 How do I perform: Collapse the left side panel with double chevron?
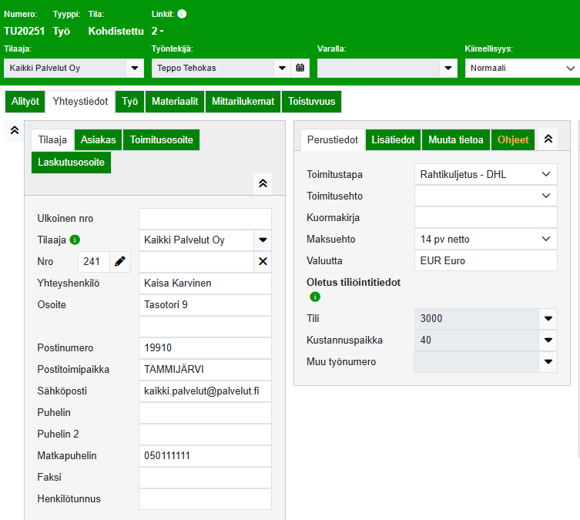point(14,131)
